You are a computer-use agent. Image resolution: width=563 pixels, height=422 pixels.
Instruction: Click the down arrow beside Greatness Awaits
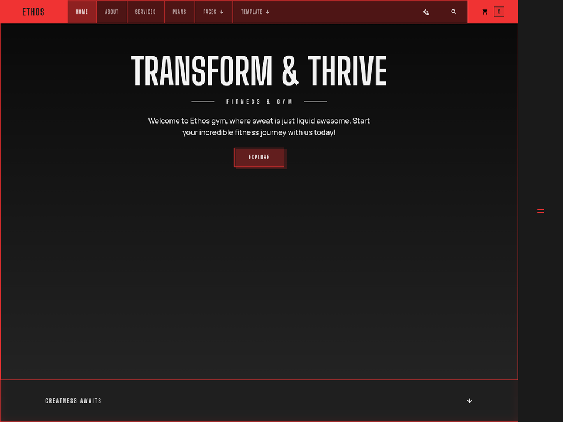click(x=469, y=400)
